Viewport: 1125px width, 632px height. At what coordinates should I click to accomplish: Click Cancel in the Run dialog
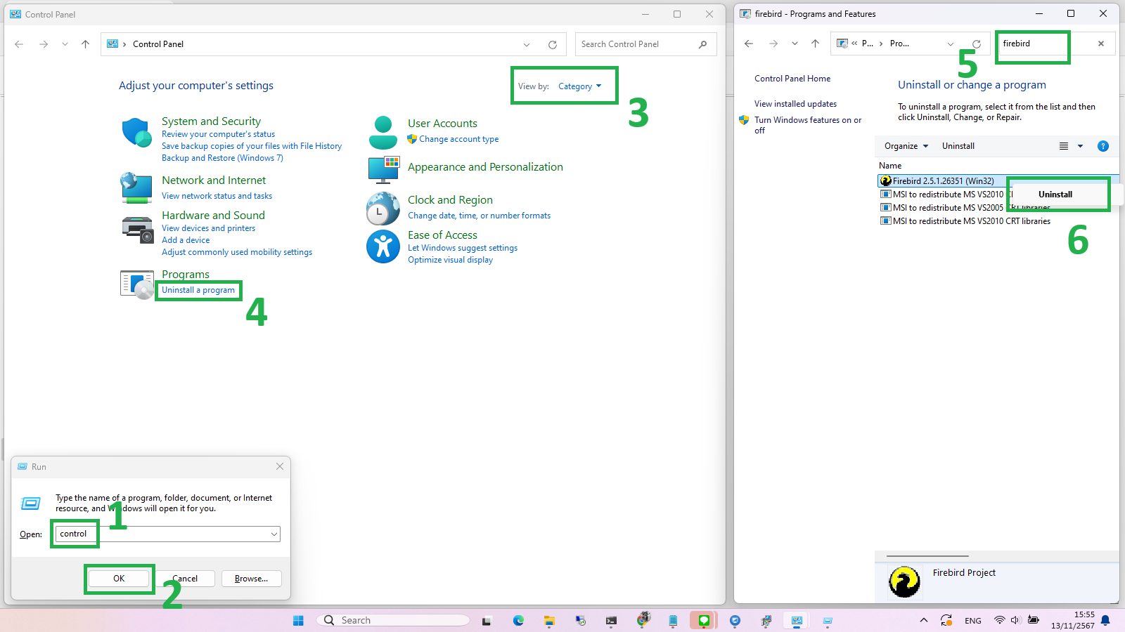tap(185, 579)
